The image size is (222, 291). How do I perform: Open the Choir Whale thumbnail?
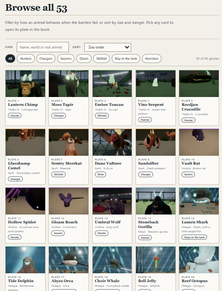point(112,260)
